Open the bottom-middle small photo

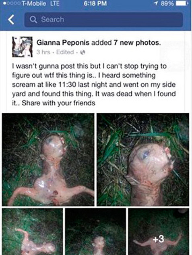tap(95, 232)
